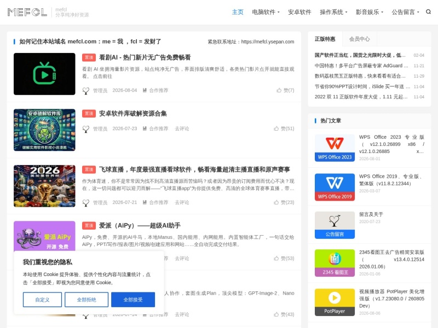Open the 爱派 AiPy purple thumbnail
Image resolution: width=438 pixels, height=328 pixels.
pos(44,236)
